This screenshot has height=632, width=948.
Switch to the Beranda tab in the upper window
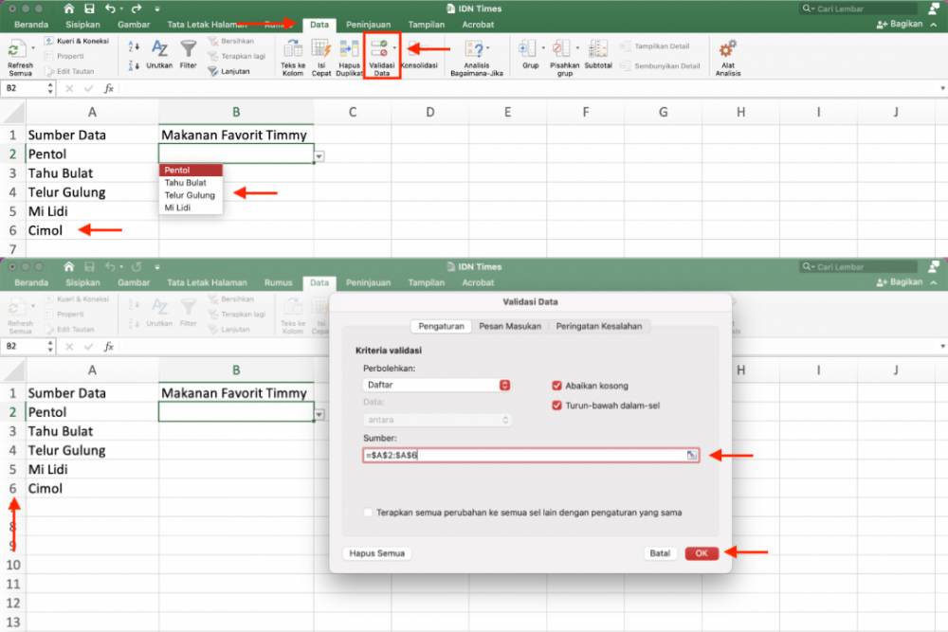pos(31,25)
